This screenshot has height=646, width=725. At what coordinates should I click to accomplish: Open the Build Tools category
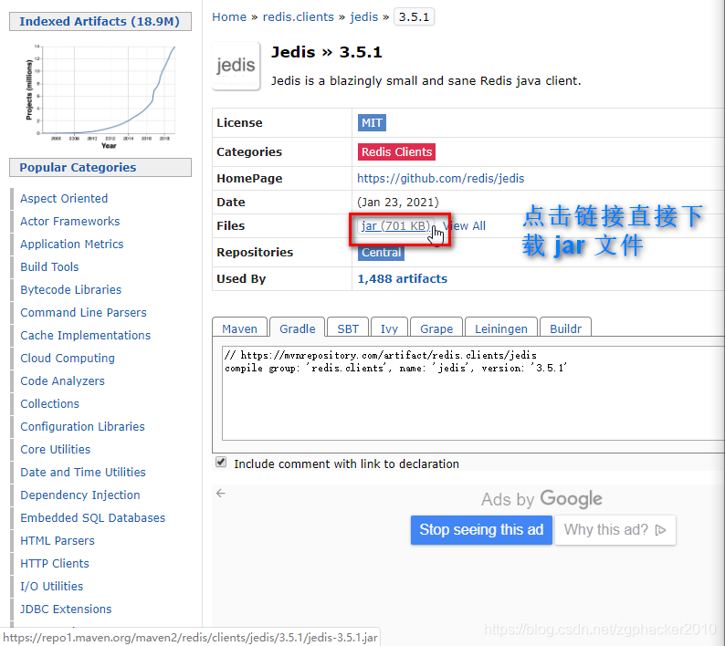[x=49, y=266]
